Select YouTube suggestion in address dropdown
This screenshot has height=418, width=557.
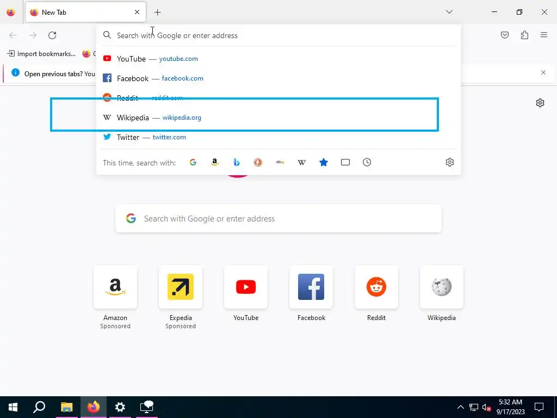click(278, 59)
